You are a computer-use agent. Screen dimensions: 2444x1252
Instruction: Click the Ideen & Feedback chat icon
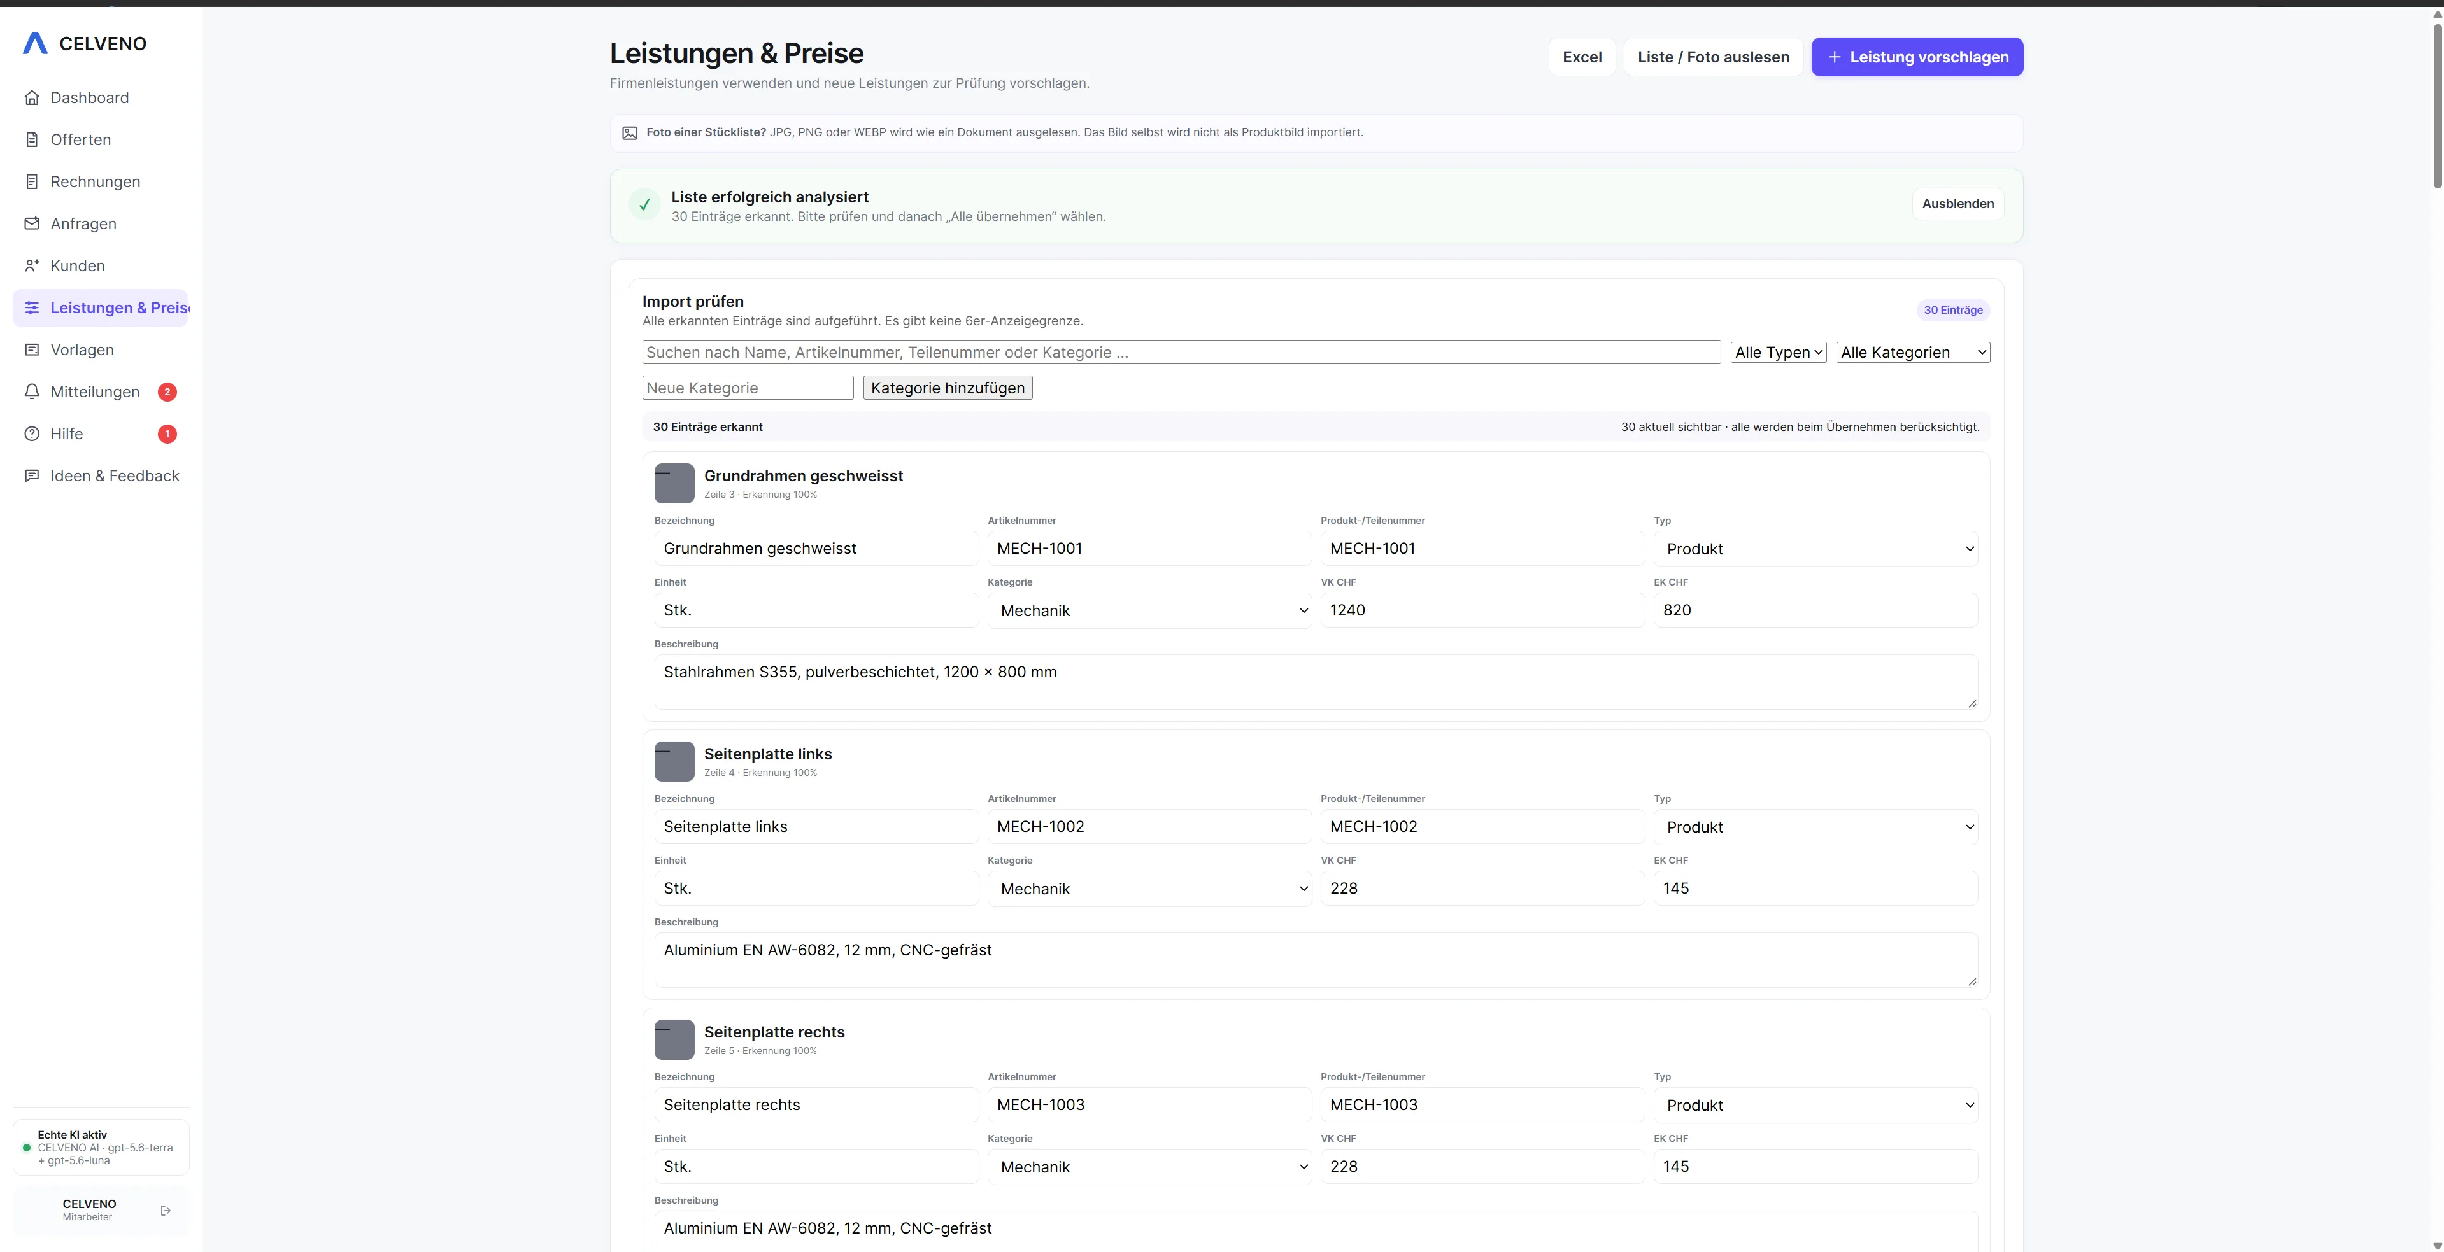click(x=32, y=475)
